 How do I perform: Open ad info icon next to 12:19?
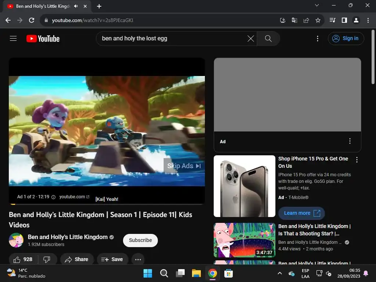point(54,197)
